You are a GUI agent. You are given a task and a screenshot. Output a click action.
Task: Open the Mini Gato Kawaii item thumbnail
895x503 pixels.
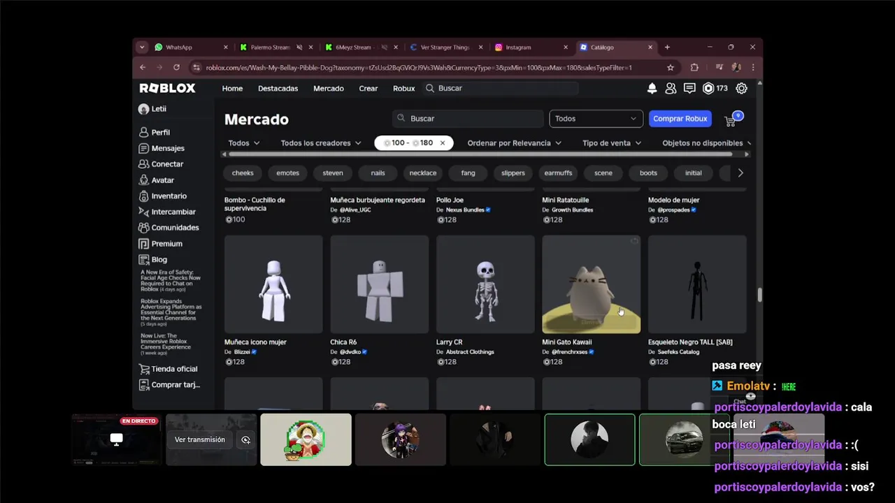[591, 284]
